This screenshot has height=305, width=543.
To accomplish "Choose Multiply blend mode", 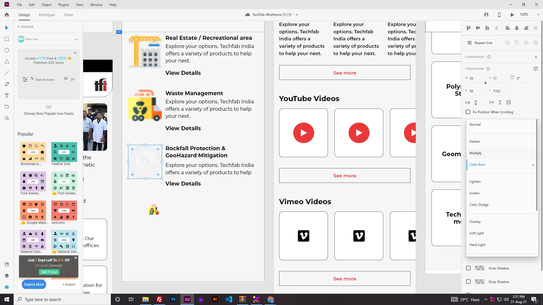I will pos(475,153).
